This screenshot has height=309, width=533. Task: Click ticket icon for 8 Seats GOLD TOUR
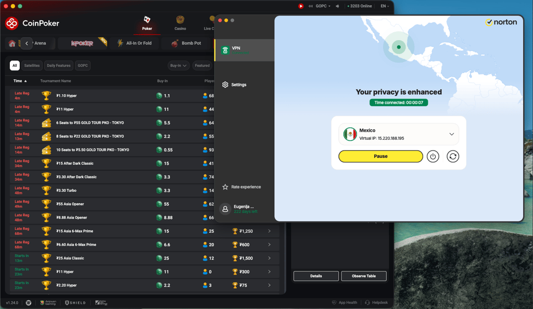46,137
